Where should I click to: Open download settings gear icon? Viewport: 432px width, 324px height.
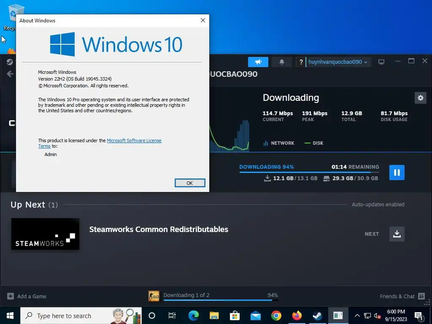pos(421,98)
